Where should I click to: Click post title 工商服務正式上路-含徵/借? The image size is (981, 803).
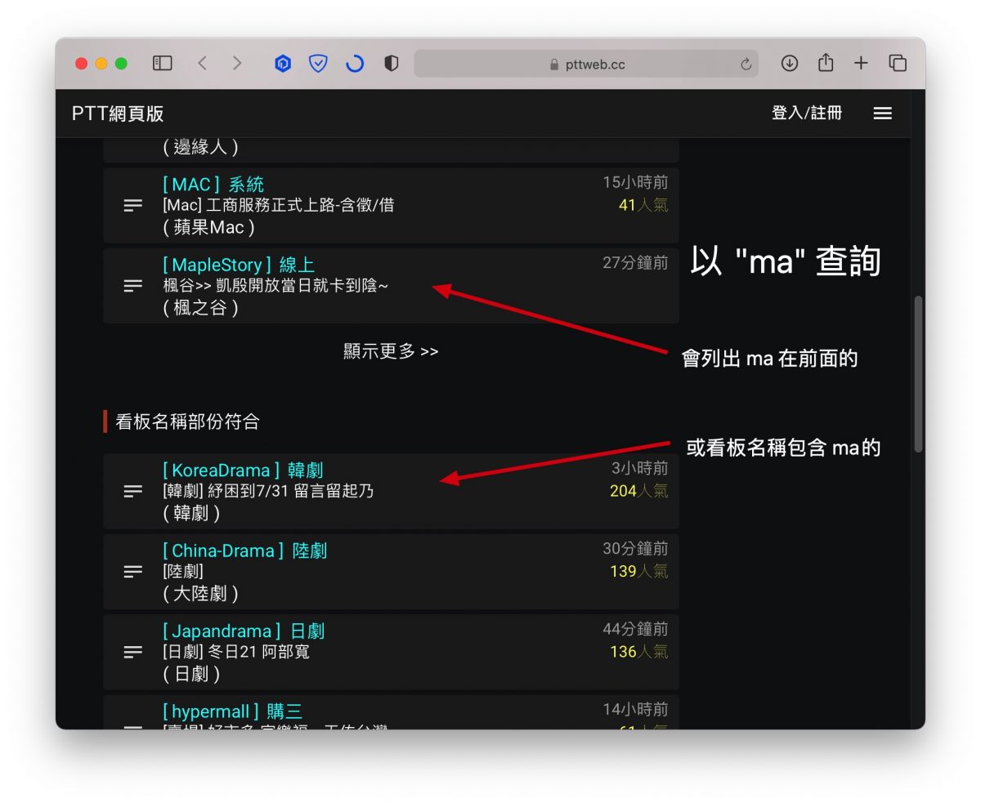[x=300, y=205]
